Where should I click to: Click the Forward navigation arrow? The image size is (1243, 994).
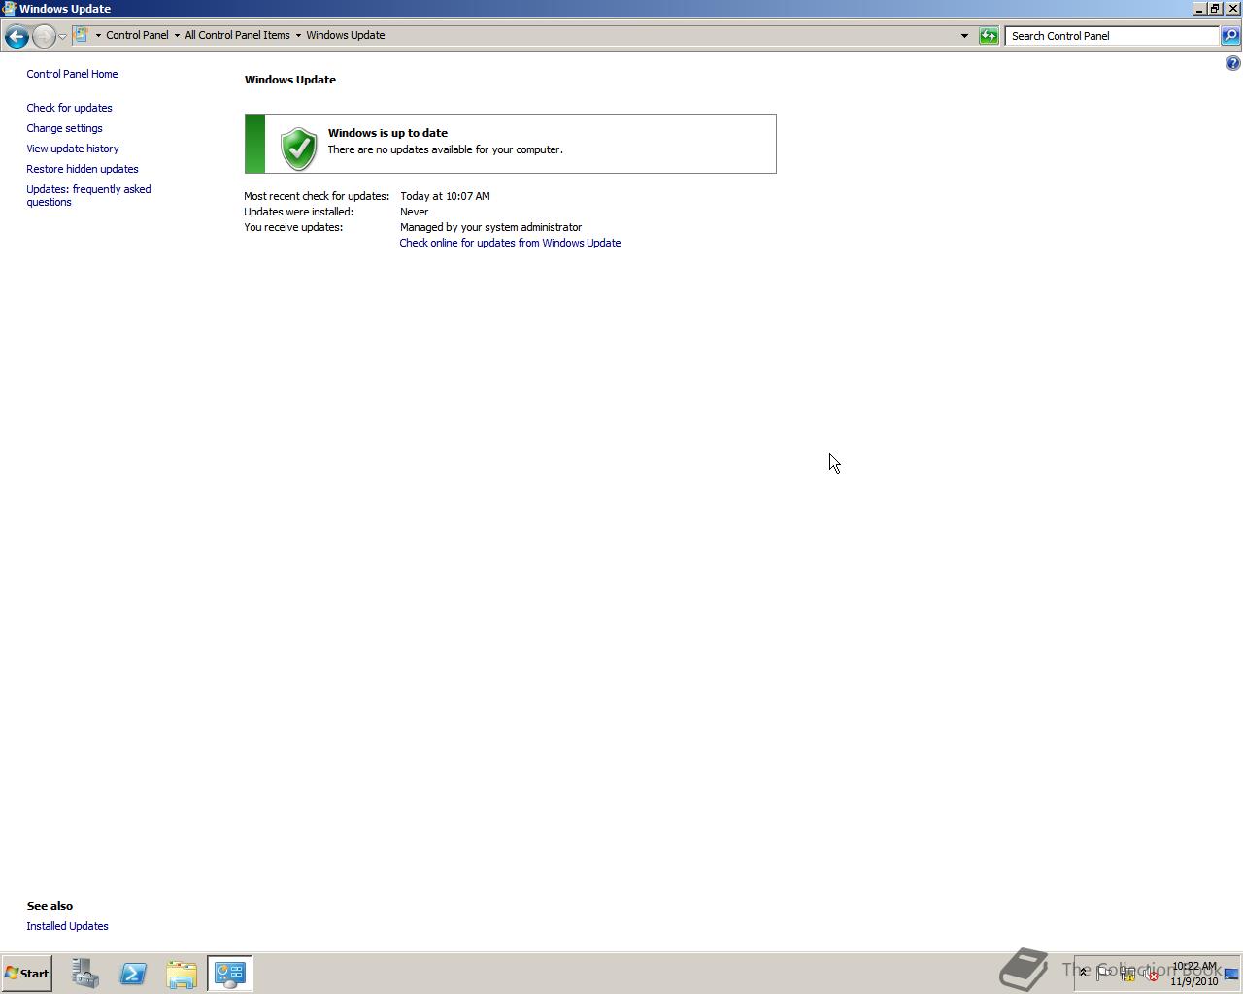pyautogui.click(x=44, y=36)
